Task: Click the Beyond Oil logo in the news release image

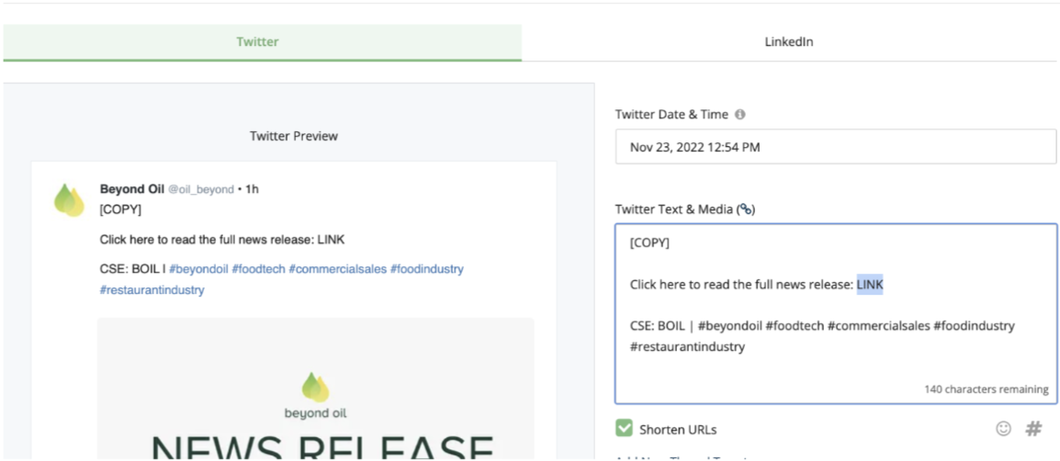Action: (x=315, y=395)
